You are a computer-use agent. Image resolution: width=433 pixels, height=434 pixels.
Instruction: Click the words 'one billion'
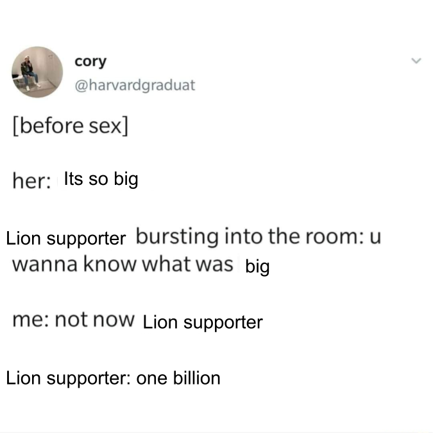tap(178, 378)
